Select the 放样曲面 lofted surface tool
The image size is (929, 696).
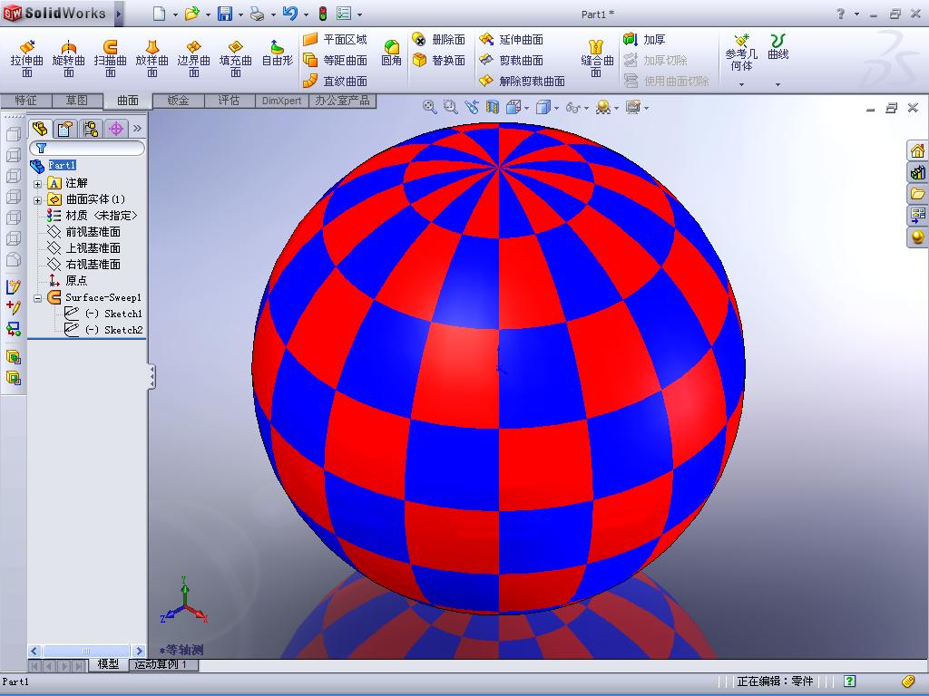(152, 58)
